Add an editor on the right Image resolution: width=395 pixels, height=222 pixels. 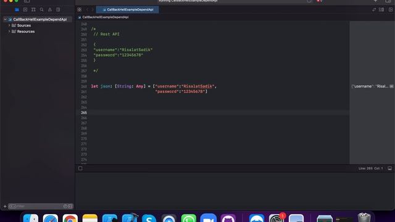tap(391, 10)
